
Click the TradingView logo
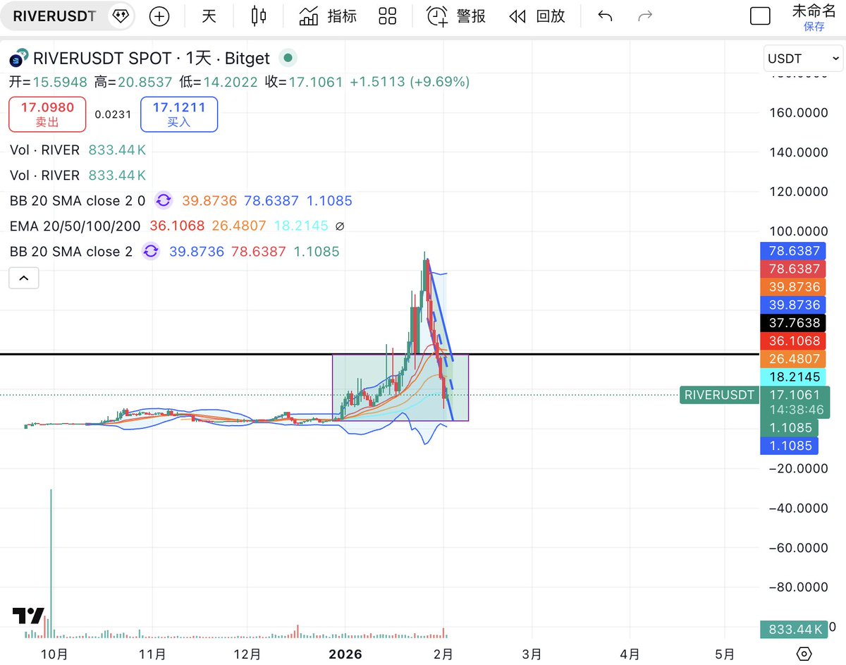click(x=28, y=616)
